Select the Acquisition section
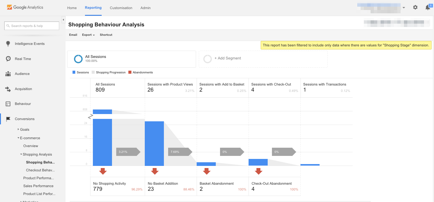This screenshot has height=202, width=434. 23,89
